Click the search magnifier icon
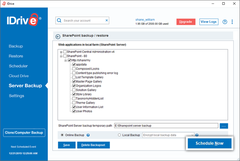240x161 pixels. coord(59,20)
